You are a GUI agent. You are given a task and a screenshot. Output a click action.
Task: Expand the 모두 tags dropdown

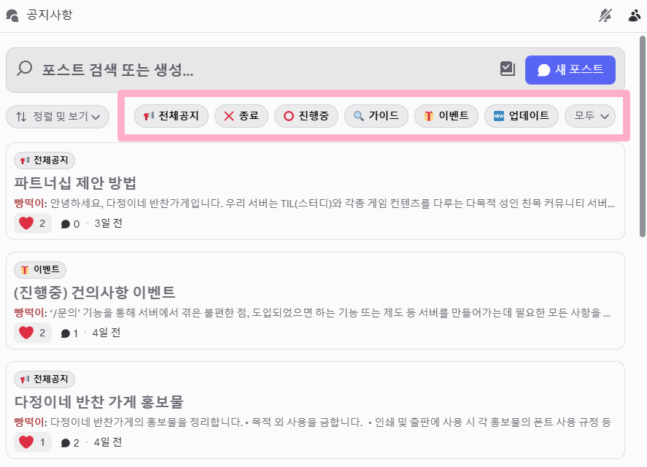click(590, 115)
